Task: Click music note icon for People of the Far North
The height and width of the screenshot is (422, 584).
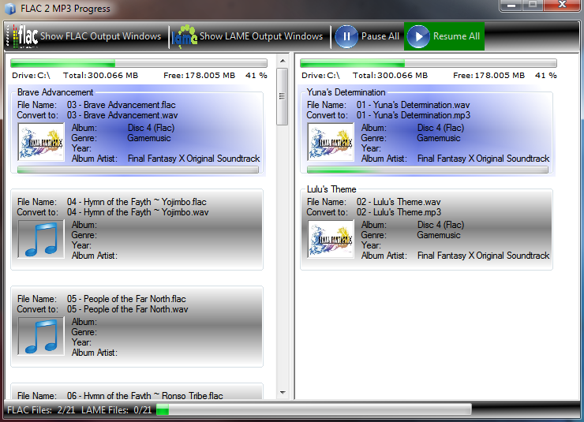Action: point(41,336)
